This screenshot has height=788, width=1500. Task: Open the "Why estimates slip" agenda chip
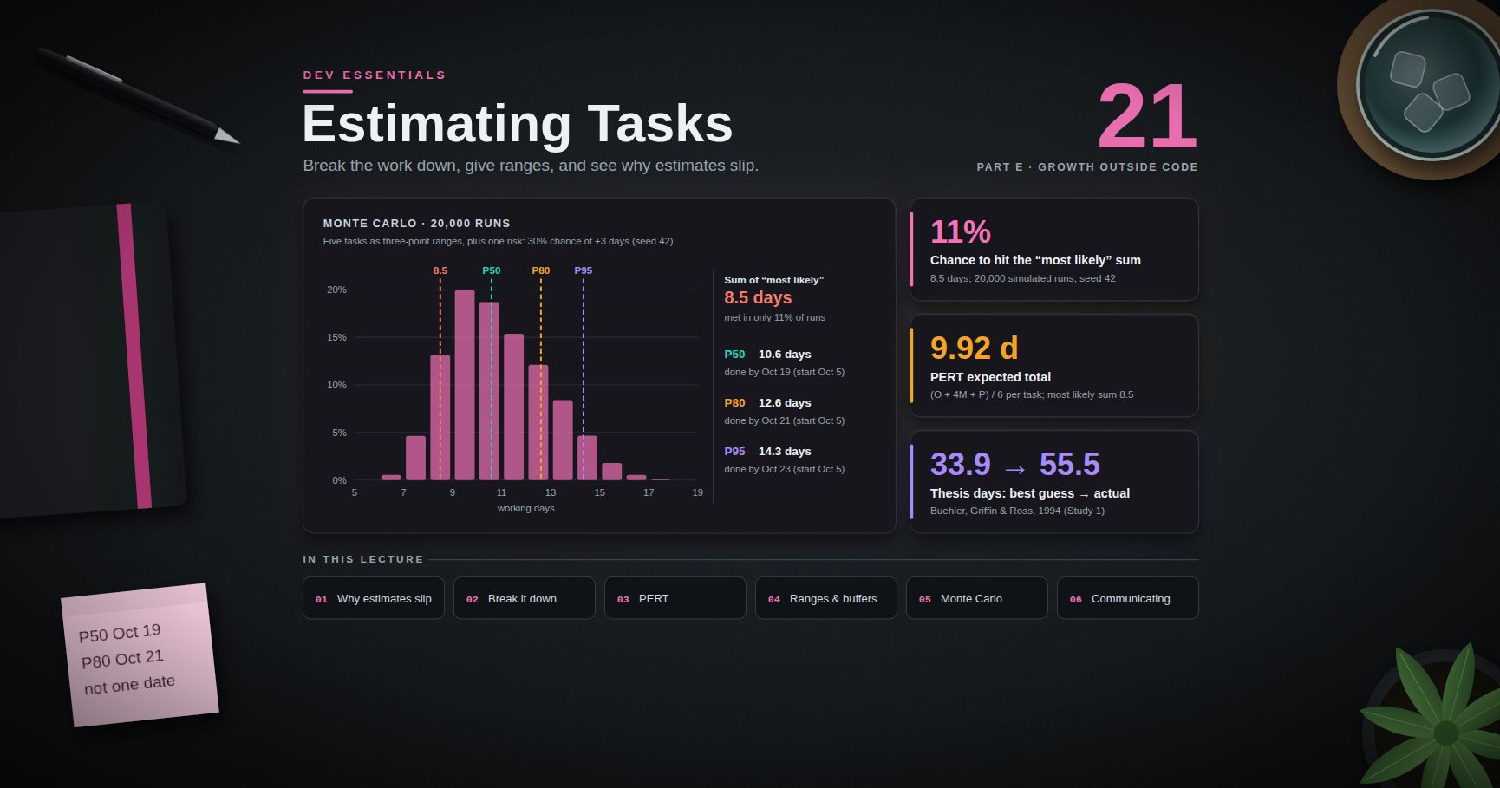(373, 598)
